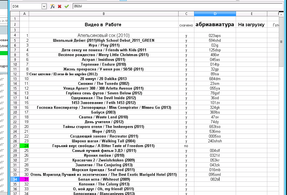The width and height of the screenshot is (287, 195).
Task: Select the abbreviation cell '653tso'
Action: click(215, 127)
